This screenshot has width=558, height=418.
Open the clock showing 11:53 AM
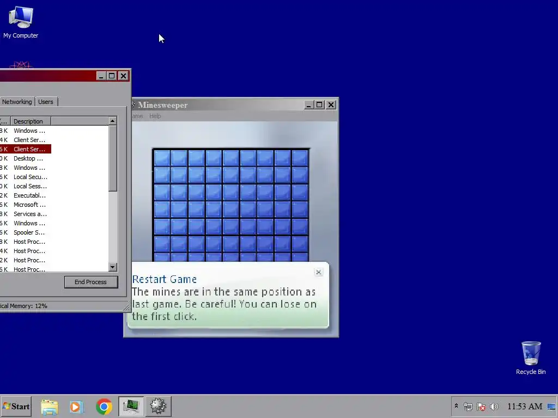click(x=525, y=406)
